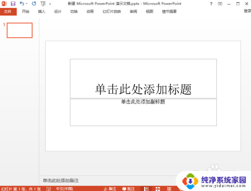The width and height of the screenshot is (251, 191).
Task: Click the 幻灯片 第1张 slide count in status bar
Action: point(21,189)
